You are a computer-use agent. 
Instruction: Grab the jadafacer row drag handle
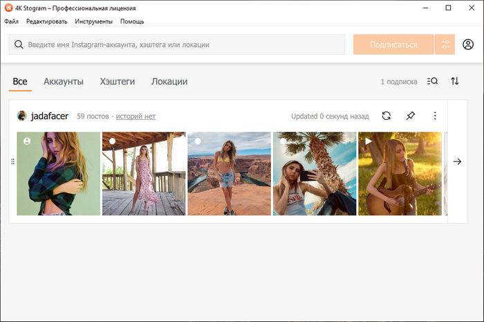pos(12,161)
